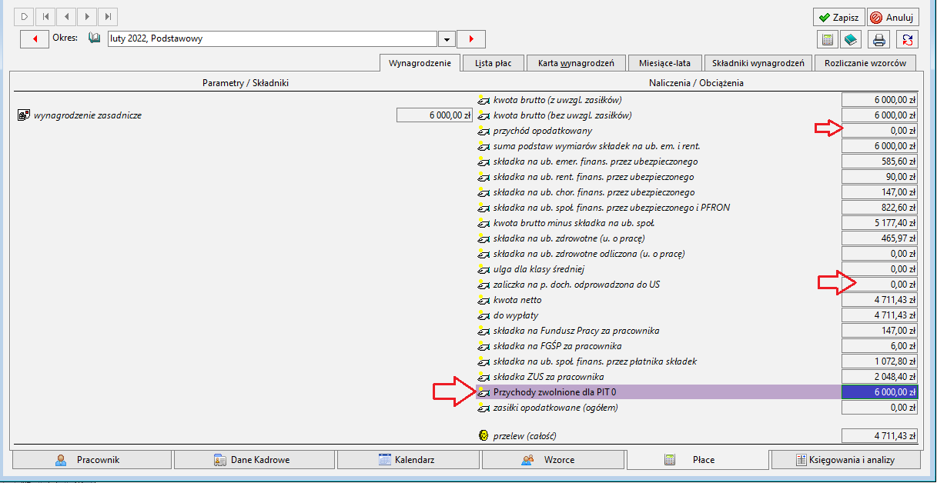Click the teal book icon button
The width and height of the screenshot is (937, 483).
[x=851, y=39]
